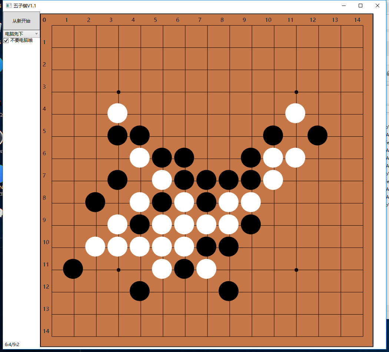Click the star point marker near row 3 column 11
389x352 pixels.
(296, 92)
